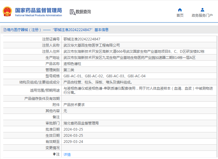
Task: Click the 适用范围/预期用途 description text
Action: click(x=138, y=90)
